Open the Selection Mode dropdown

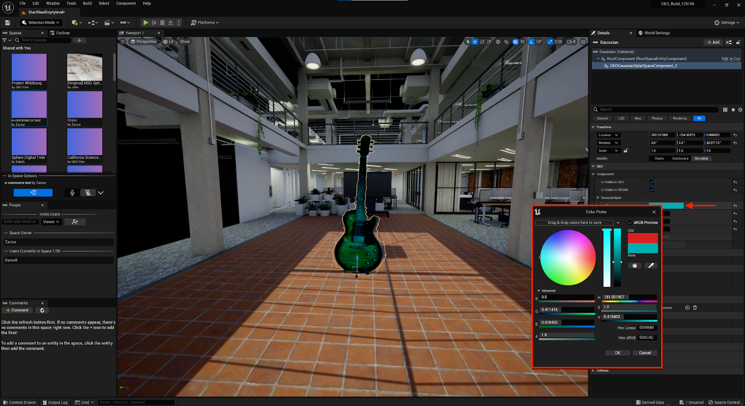pyautogui.click(x=41, y=22)
